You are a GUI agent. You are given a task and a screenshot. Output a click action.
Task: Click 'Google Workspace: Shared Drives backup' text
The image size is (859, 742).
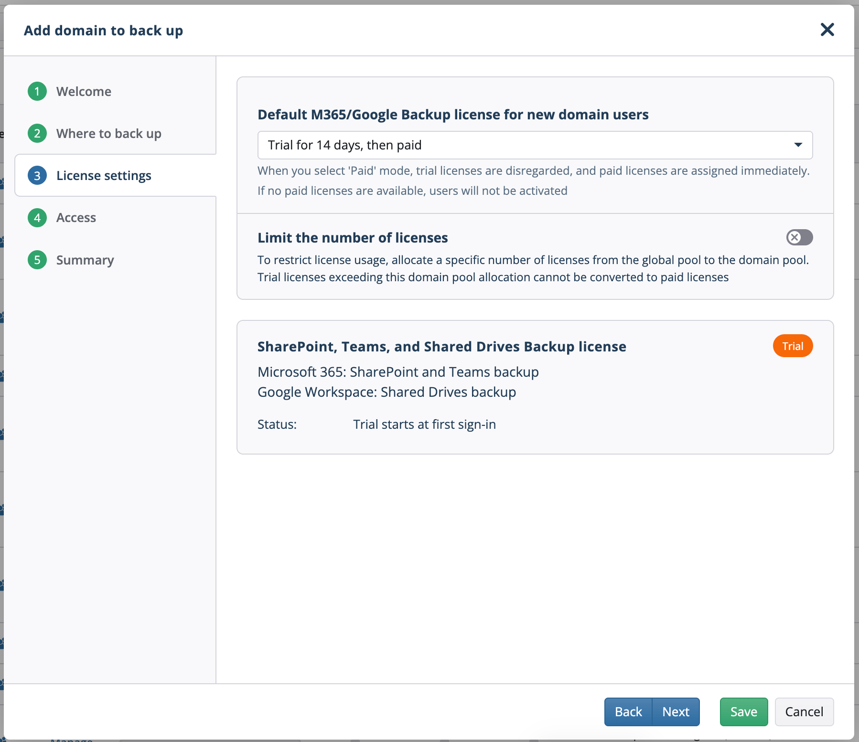point(387,392)
